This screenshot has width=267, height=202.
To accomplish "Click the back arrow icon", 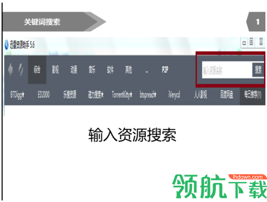I will coord(11,70).
